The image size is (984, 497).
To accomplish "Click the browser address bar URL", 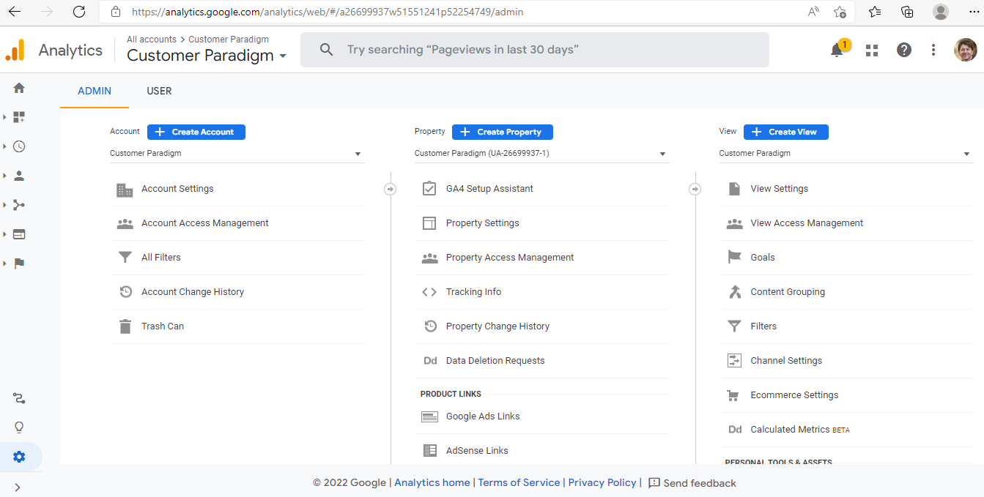I will [328, 12].
